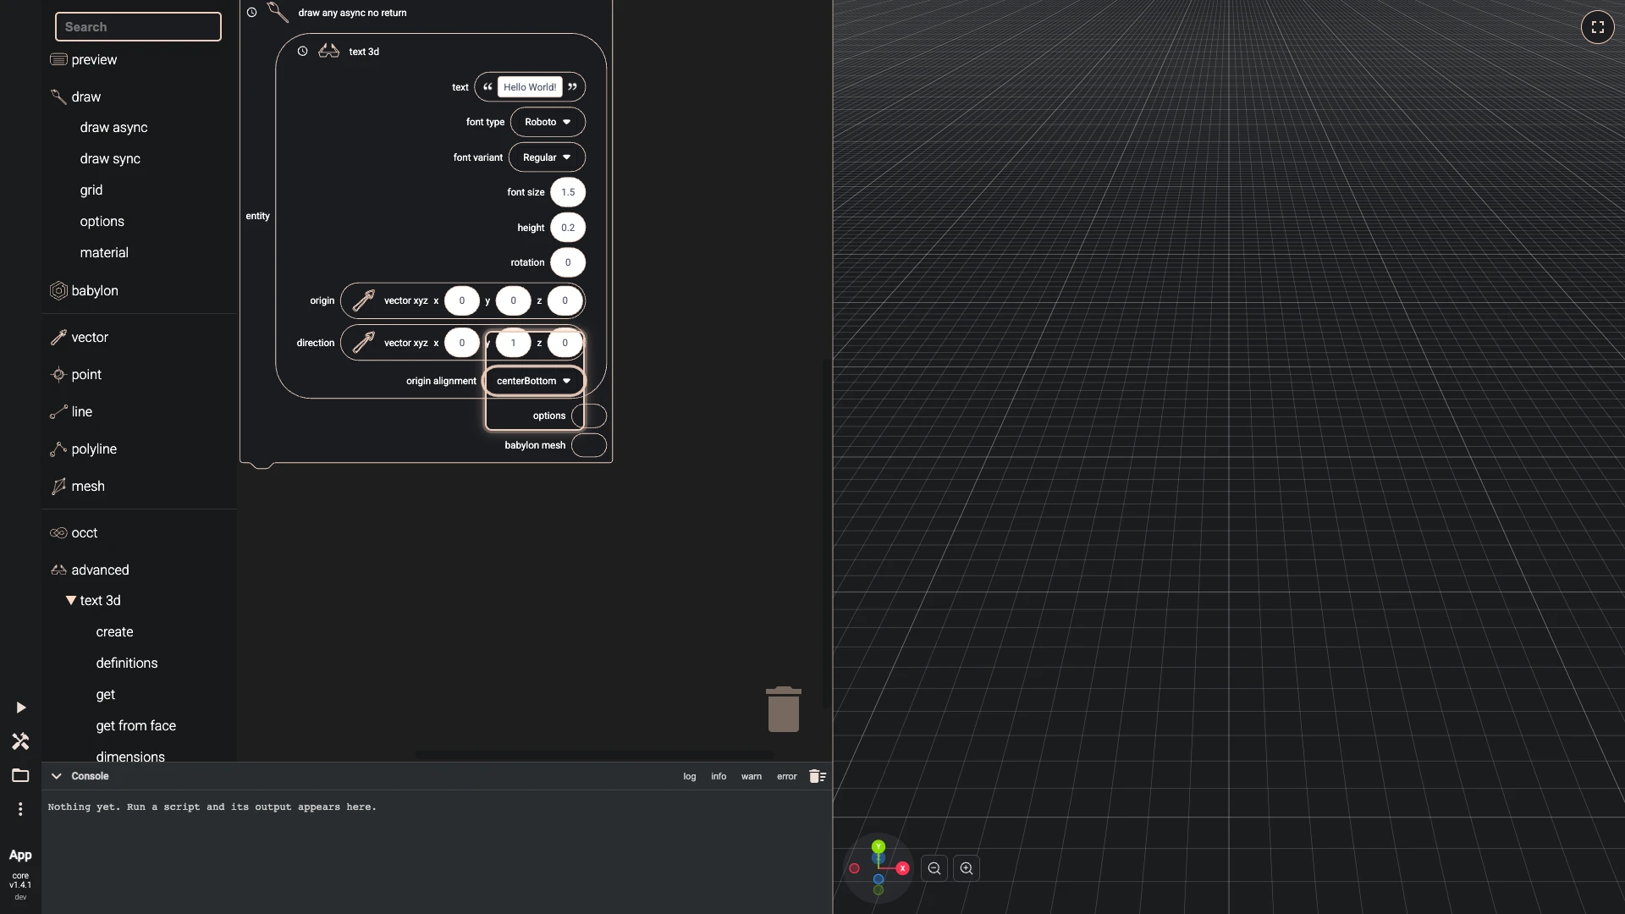Open the preview category
Screen dimensions: 1625x914
(94, 60)
